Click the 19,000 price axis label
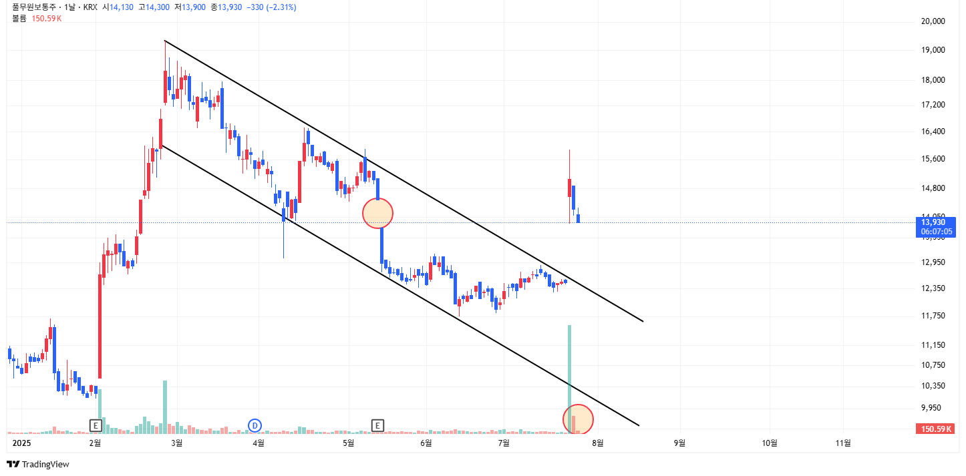Screen dimensions: 966x476 pyautogui.click(x=932, y=50)
